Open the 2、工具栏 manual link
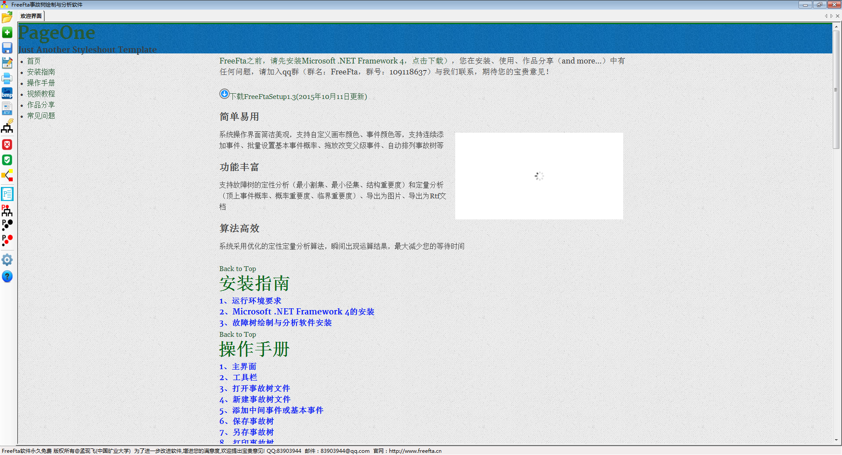 coord(238,377)
